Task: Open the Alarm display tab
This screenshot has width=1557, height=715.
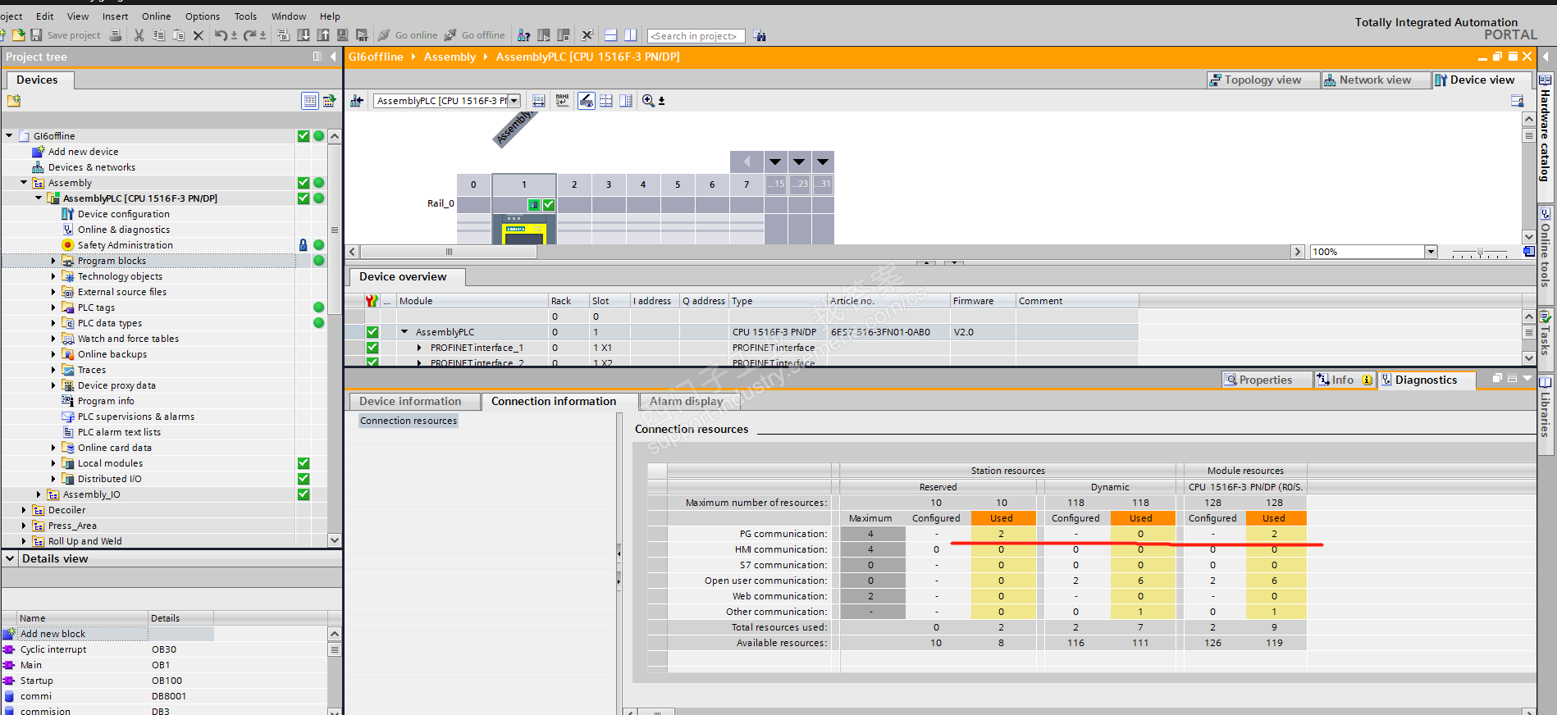Action: tap(687, 401)
